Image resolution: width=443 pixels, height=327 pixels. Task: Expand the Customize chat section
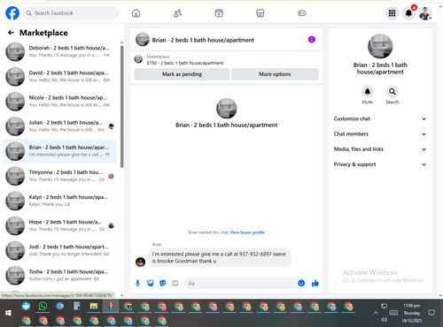(x=380, y=118)
